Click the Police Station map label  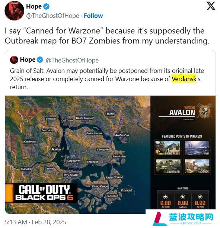[x=94, y=133]
